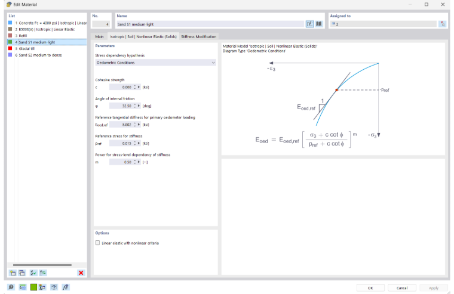Click the Eoed,ref value 5.802
Image resolution: width=454 pixels, height=294 pixels.
click(x=121, y=125)
